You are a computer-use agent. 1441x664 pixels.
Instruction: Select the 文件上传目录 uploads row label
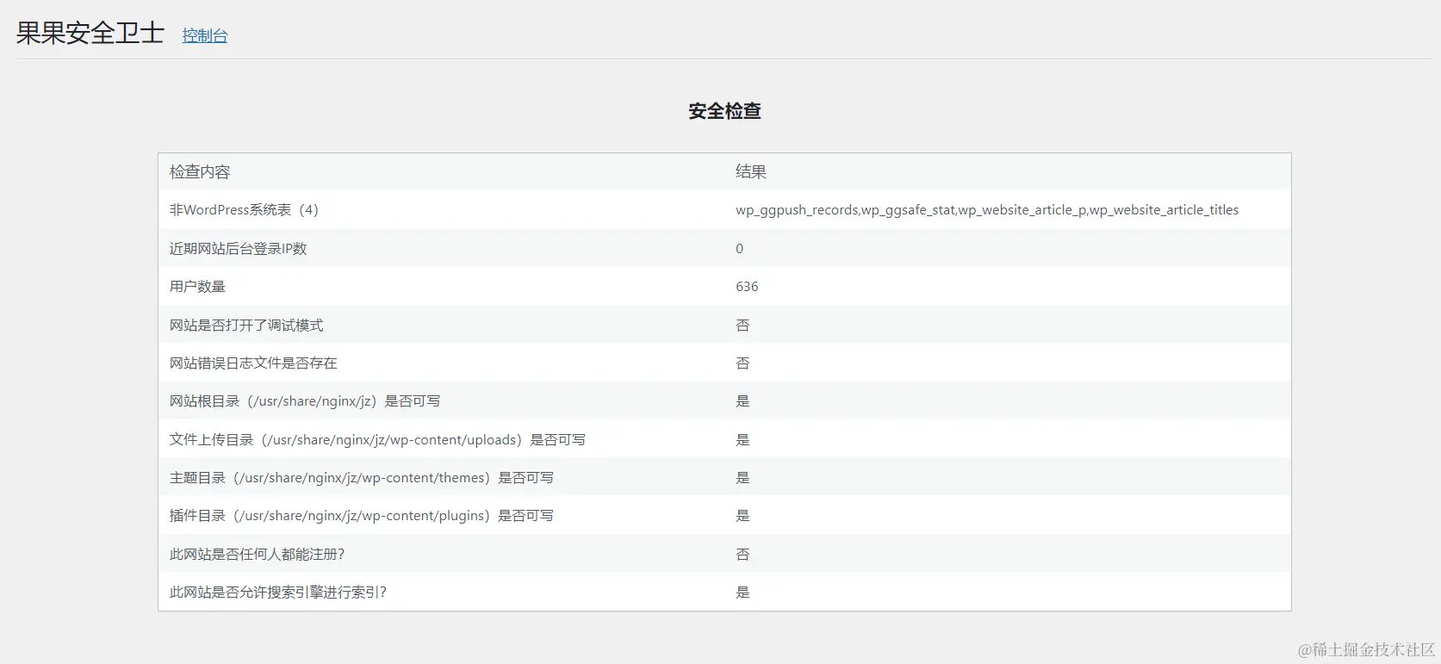pyautogui.click(x=377, y=440)
